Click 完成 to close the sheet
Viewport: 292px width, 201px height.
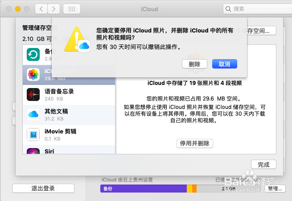pyautogui.click(x=263, y=165)
